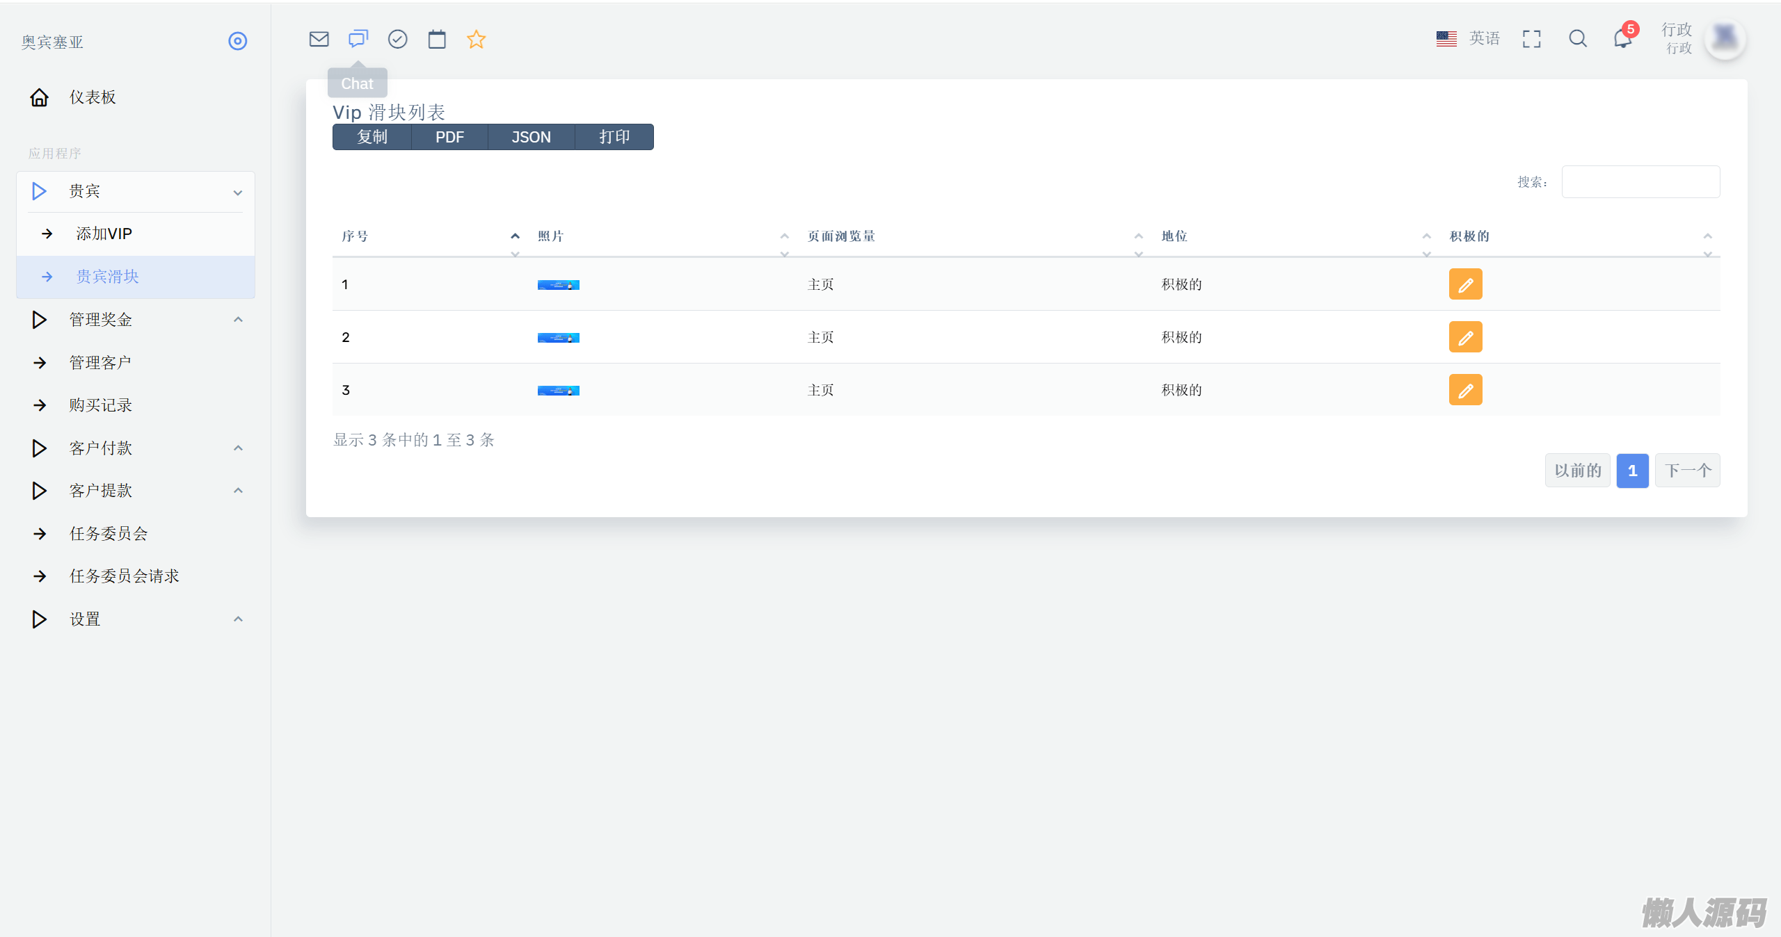Open the calendar icon
1781x937 pixels.
437,40
